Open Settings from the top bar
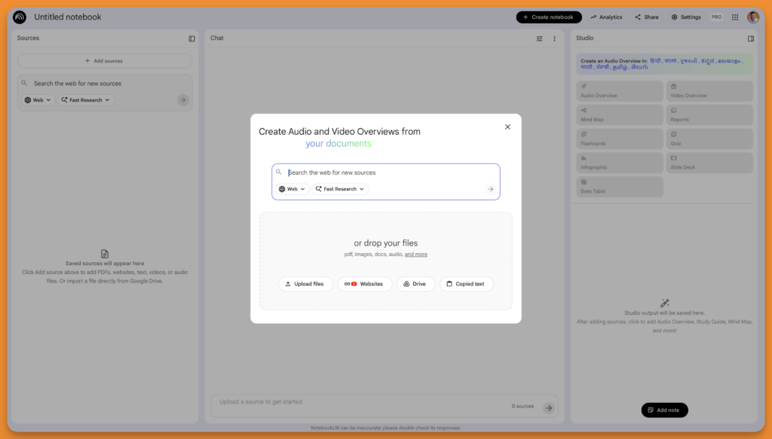 pos(685,17)
